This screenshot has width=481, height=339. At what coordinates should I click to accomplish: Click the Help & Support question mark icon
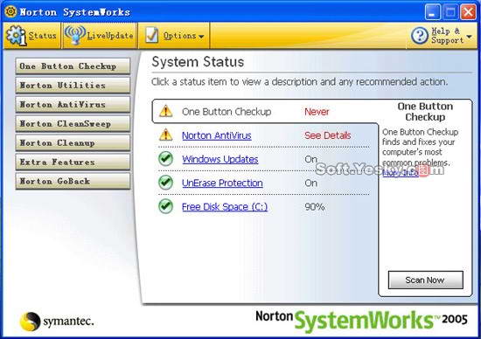(x=419, y=35)
